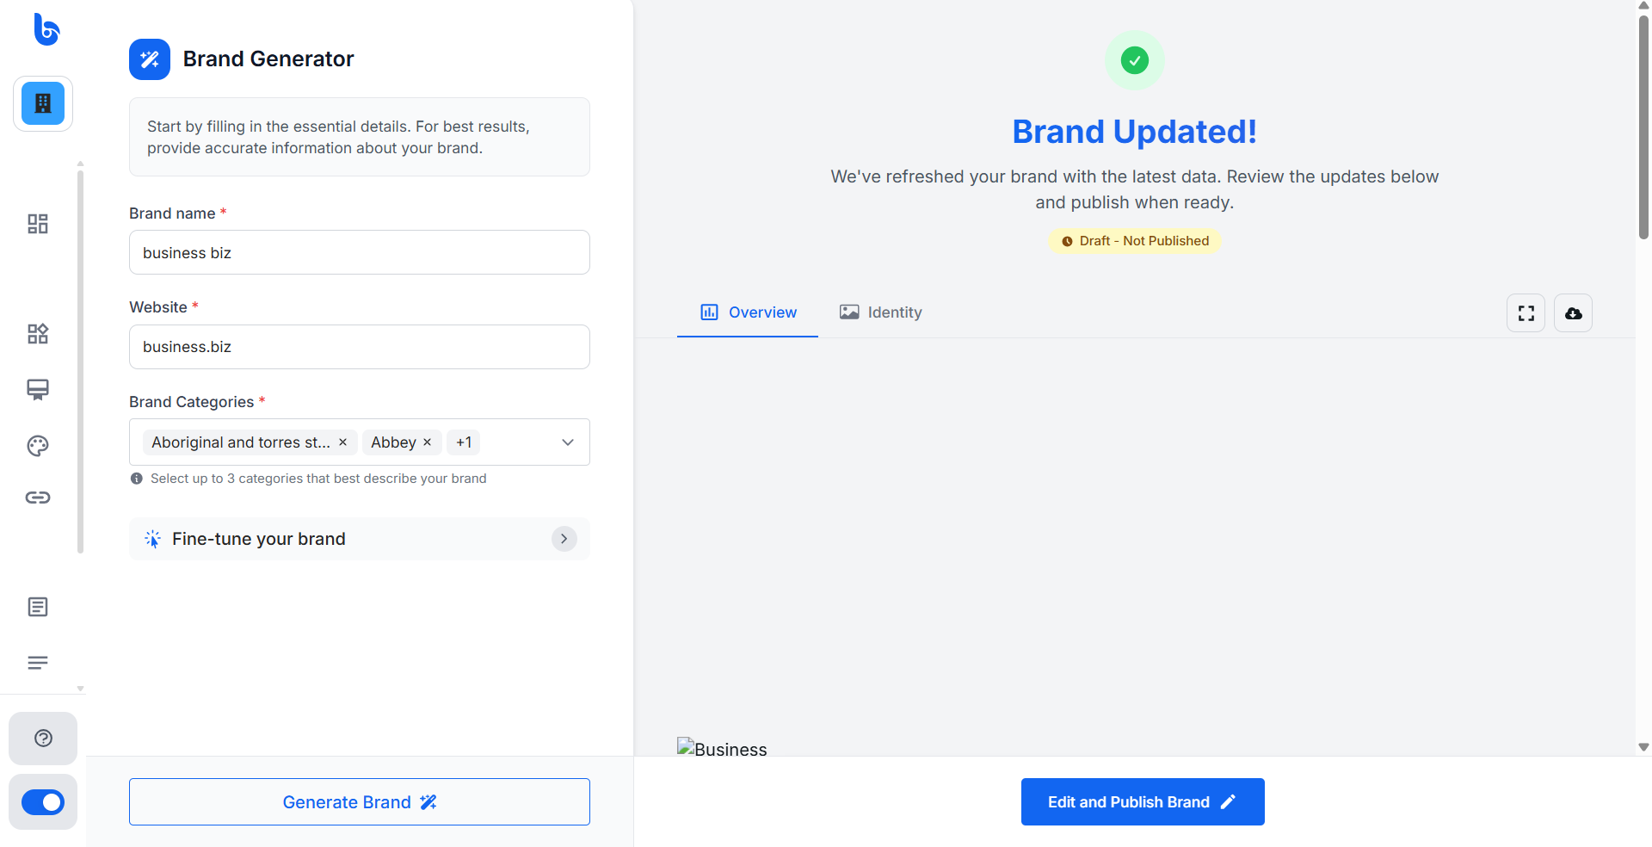
Task: Remove the Aboriginal and torres st... category chip
Action: coord(342,442)
